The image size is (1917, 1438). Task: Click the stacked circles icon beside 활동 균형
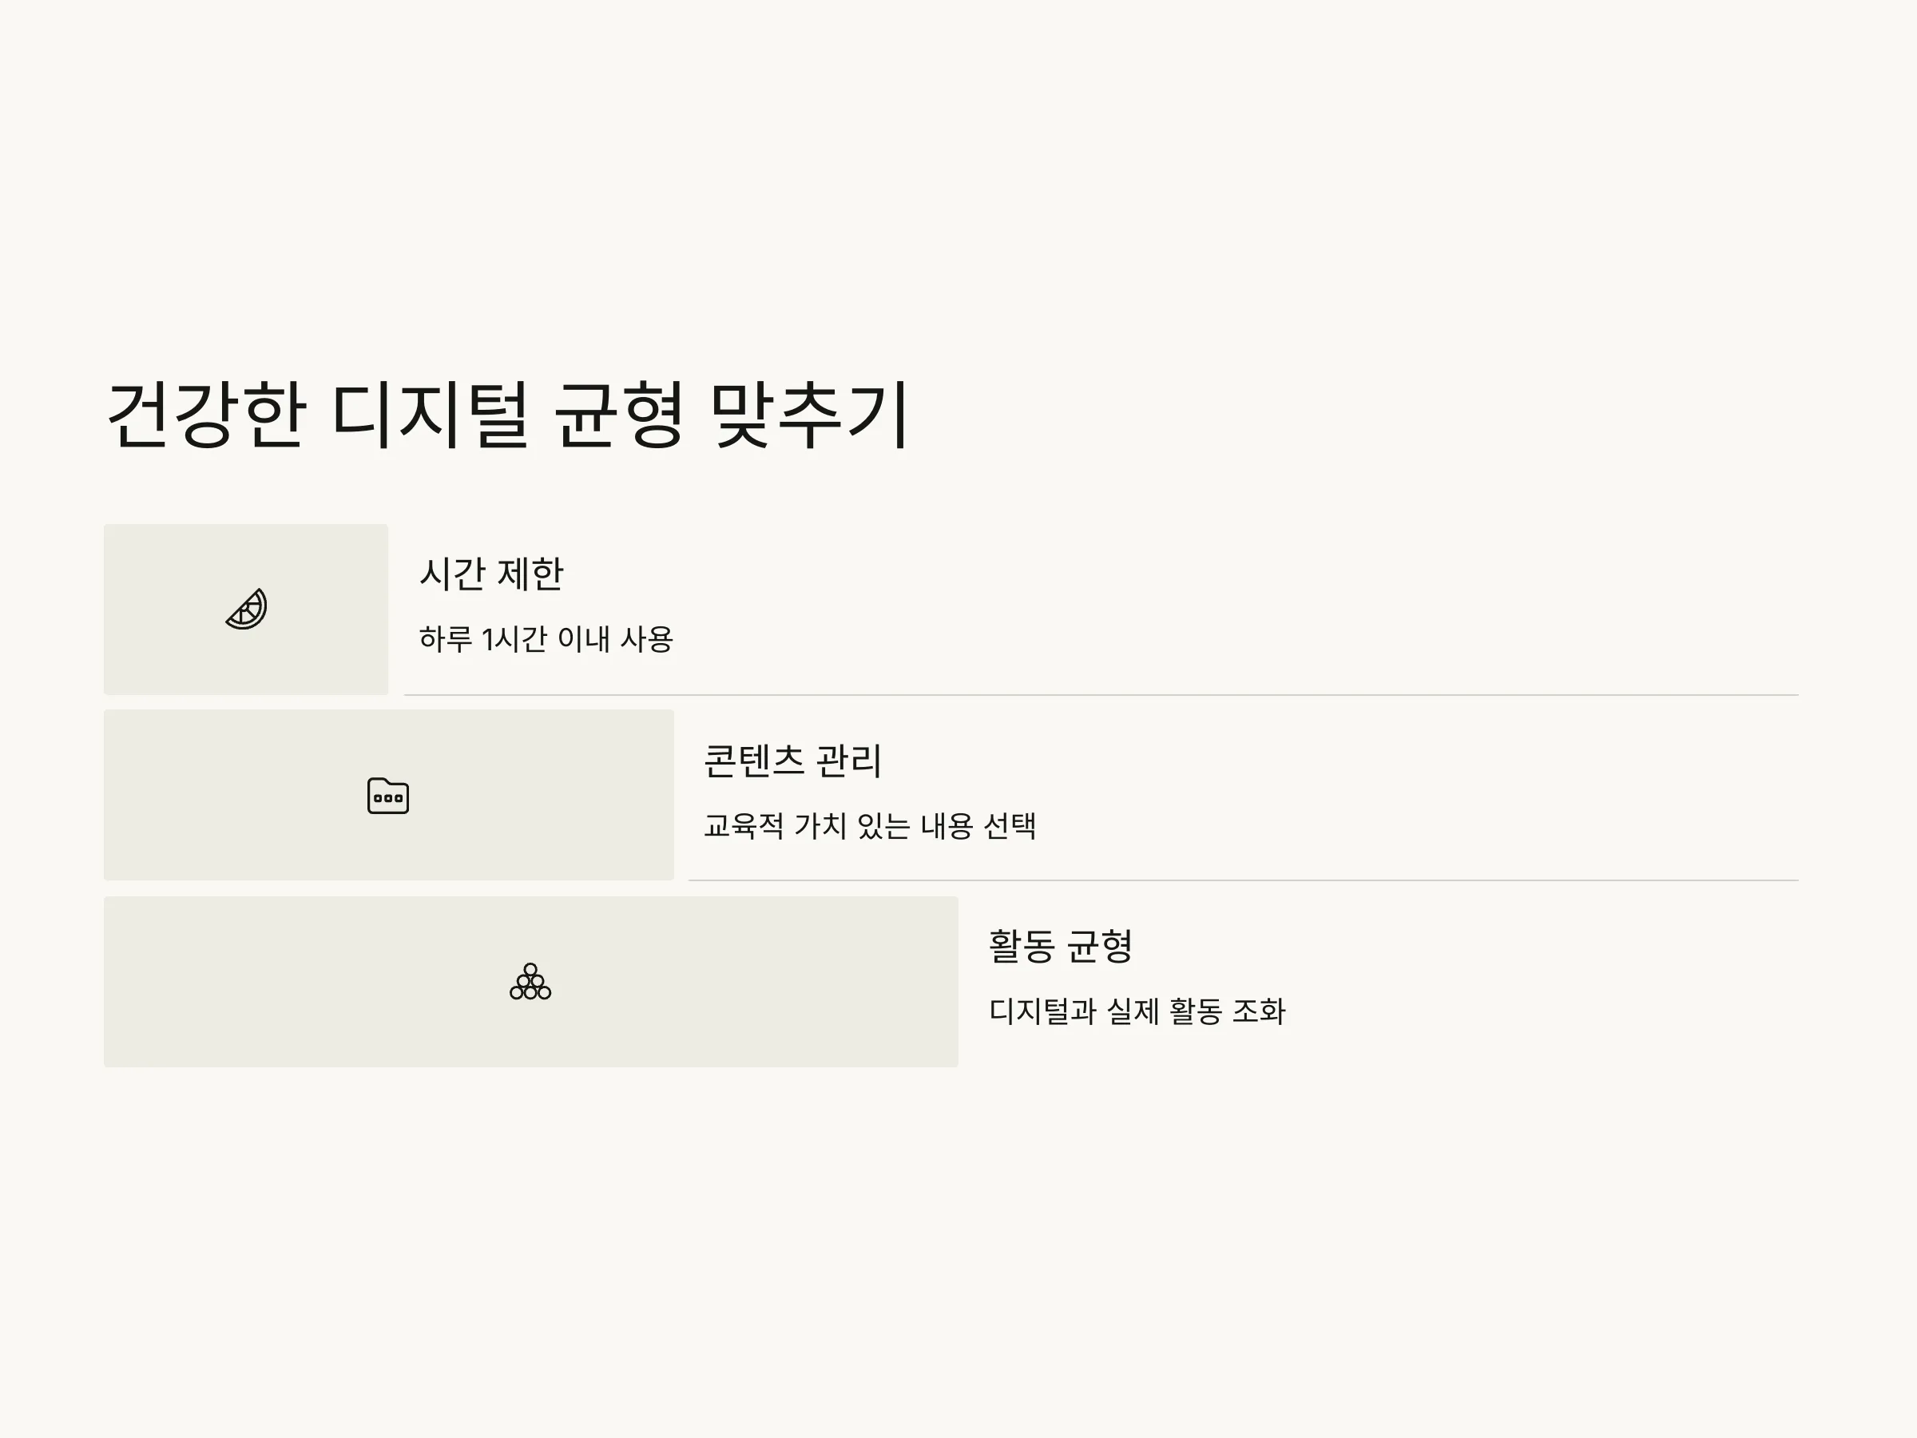530,981
